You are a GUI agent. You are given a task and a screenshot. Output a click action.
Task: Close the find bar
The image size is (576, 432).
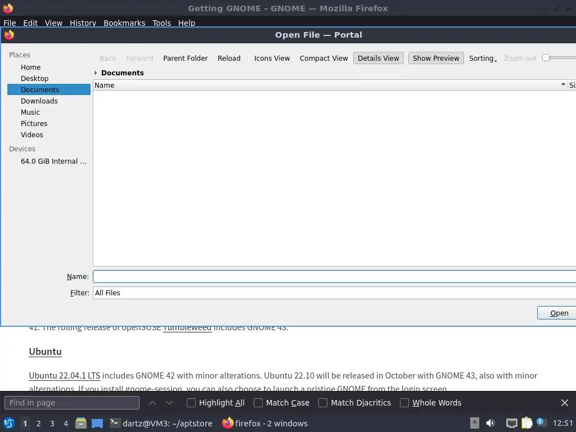[x=565, y=403]
